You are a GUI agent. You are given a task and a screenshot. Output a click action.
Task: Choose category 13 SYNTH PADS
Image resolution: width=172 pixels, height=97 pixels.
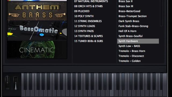pyautogui.click(x=84, y=31)
